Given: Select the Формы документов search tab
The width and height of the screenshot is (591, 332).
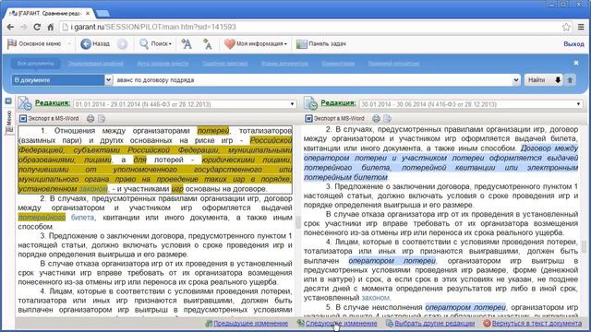Looking at the screenshot, I should 284,64.
